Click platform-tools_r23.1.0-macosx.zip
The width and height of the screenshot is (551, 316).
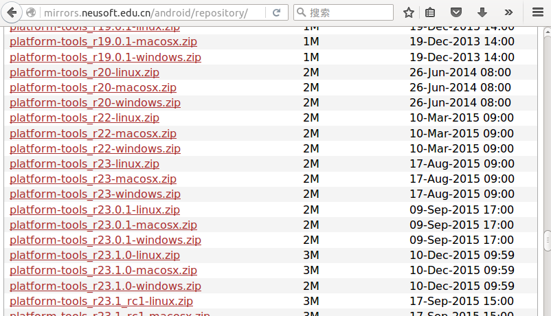click(103, 270)
